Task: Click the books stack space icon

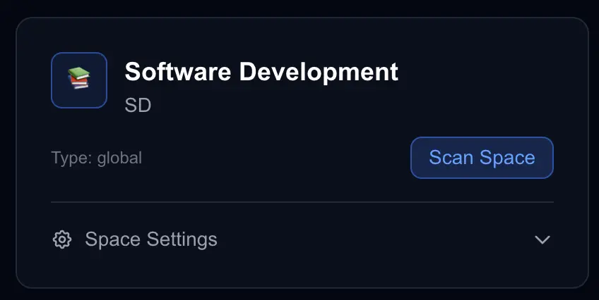Action: pyautogui.click(x=79, y=79)
